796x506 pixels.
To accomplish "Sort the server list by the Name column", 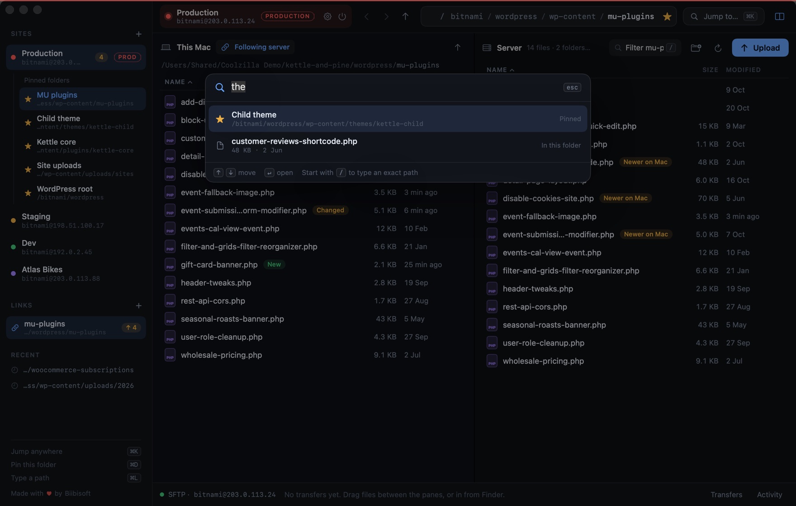I will click(500, 70).
